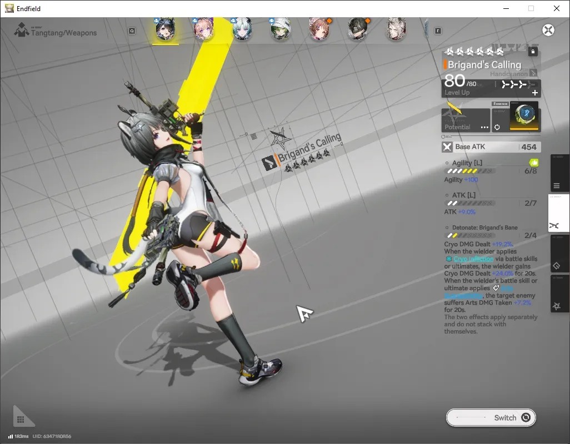Open the list menu icon in right sidebar
This screenshot has height=444, width=570.
click(x=557, y=186)
